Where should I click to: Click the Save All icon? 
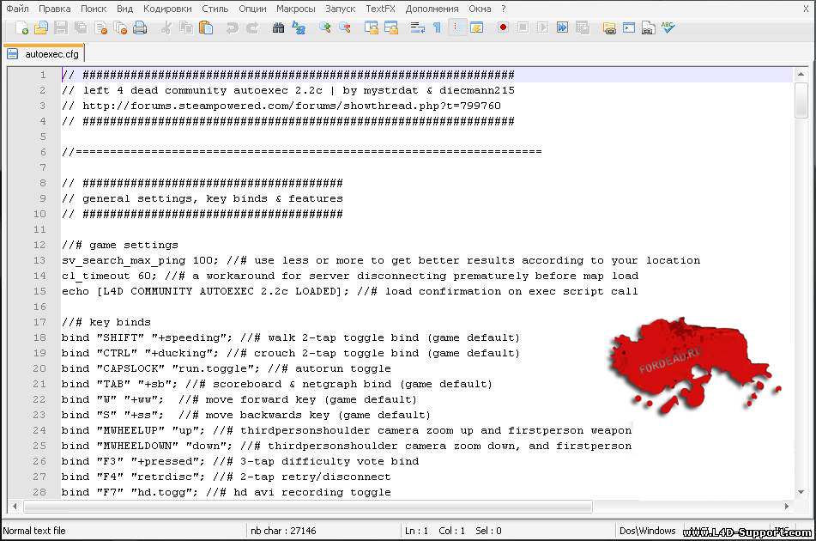pos(81,27)
